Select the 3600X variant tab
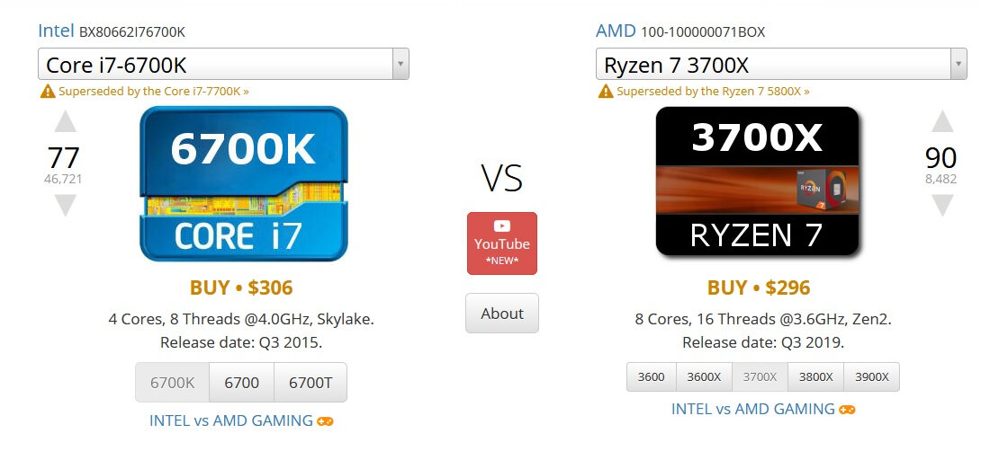Viewport: 981px width, 460px height. [x=704, y=377]
